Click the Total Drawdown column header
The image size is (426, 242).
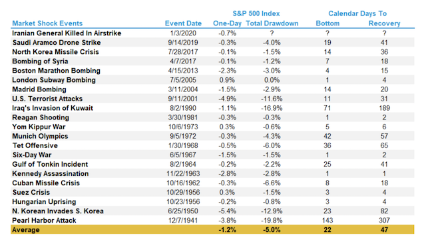pos(272,23)
